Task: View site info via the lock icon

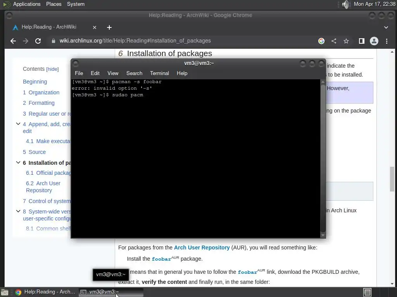Action: point(54,41)
